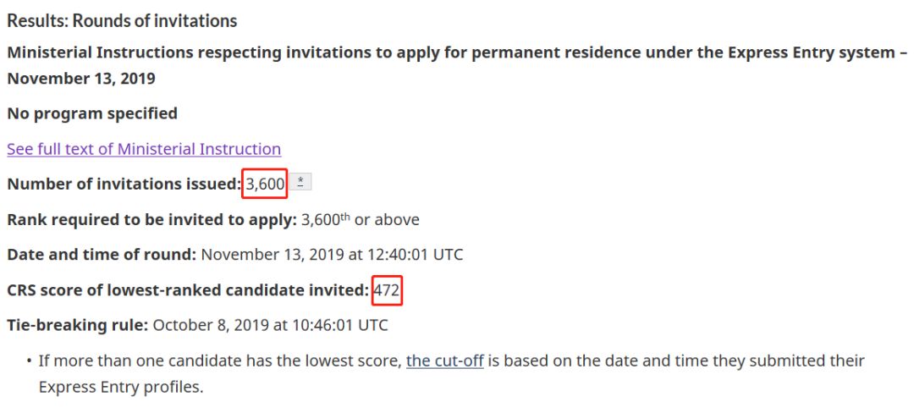914x413 pixels.
Task: Follow the "the cut-off" hyperlink
Action: point(444,361)
